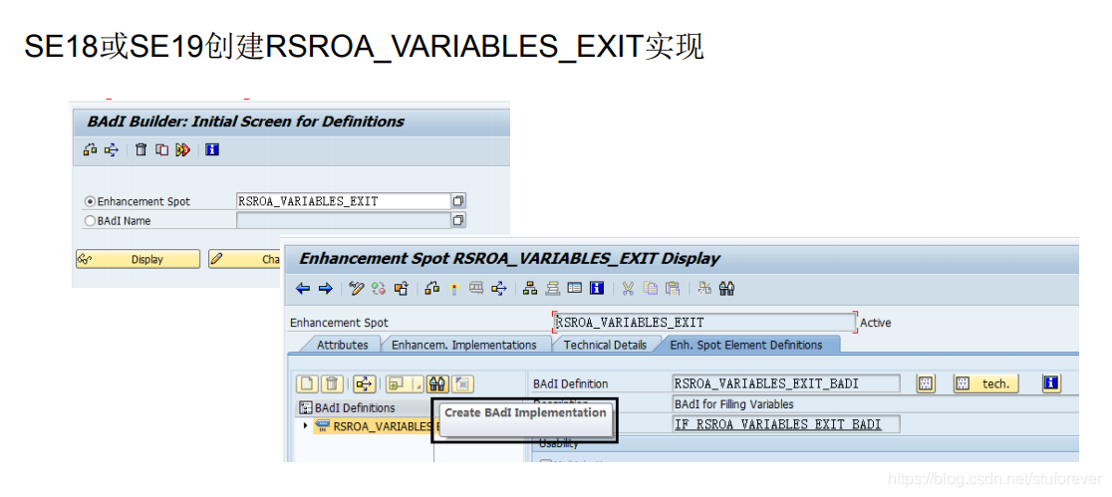The height and width of the screenshot is (497, 1112).
Task: Click info icon right of tech. button
Action: tap(1051, 383)
